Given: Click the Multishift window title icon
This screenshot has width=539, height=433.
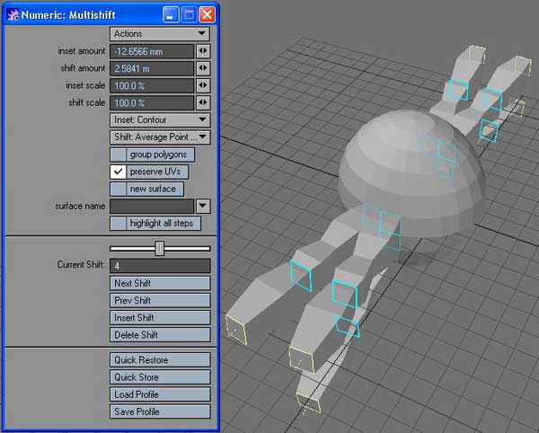Looking at the screenshot, I should [x=13, y=14].
